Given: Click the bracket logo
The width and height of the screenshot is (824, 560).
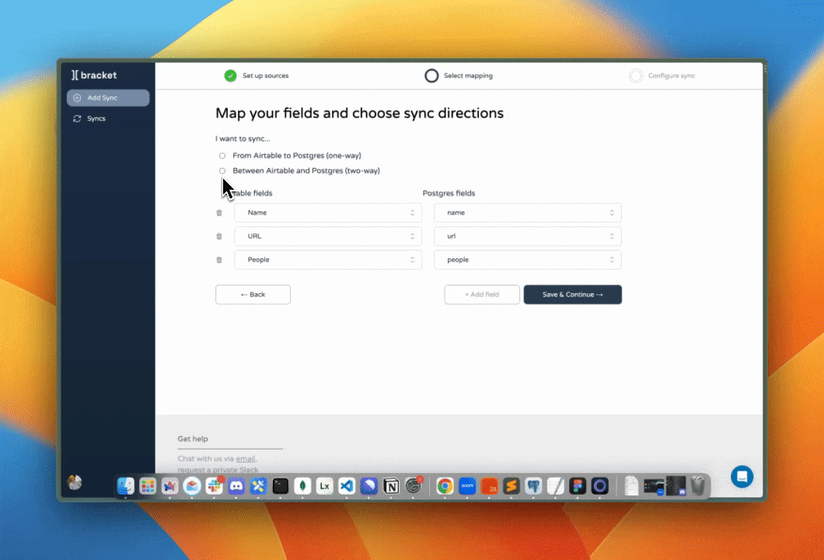Looking at the screenshot, I should pos(94,75).
